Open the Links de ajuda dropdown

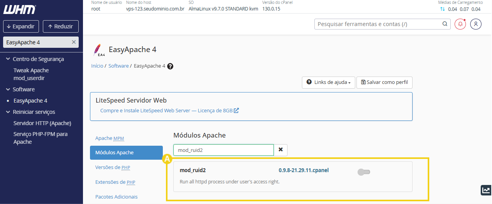[328, 82]
